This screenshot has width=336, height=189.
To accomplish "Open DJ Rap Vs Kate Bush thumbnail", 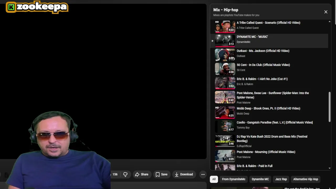I will click(x=225, y=140).
